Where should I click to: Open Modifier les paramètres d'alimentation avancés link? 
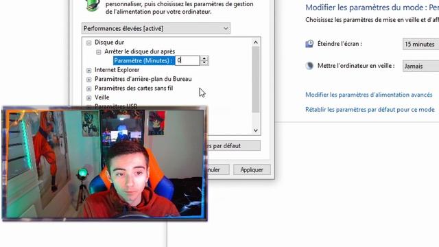point(369,95)
